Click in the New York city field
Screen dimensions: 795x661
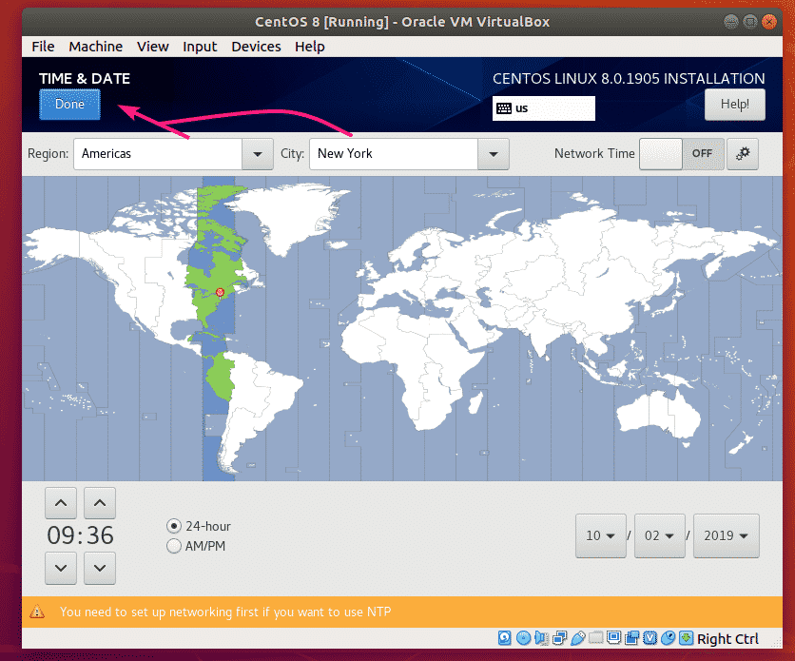pos(394,154)
